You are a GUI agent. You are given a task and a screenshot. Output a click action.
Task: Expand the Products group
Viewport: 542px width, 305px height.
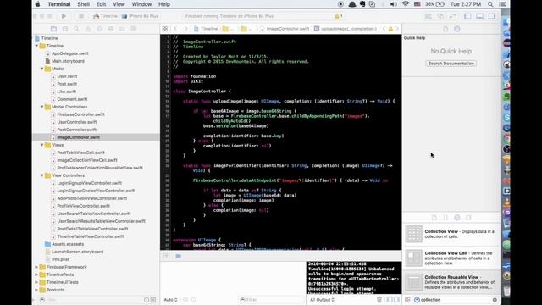coord(36,290)
